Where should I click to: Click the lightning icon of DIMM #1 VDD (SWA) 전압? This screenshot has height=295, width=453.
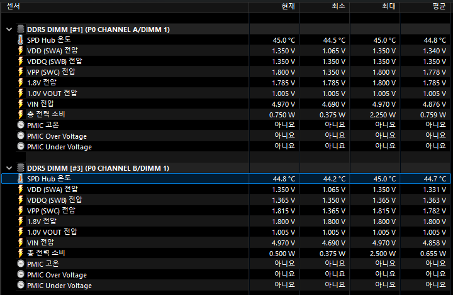click(21, 50)
